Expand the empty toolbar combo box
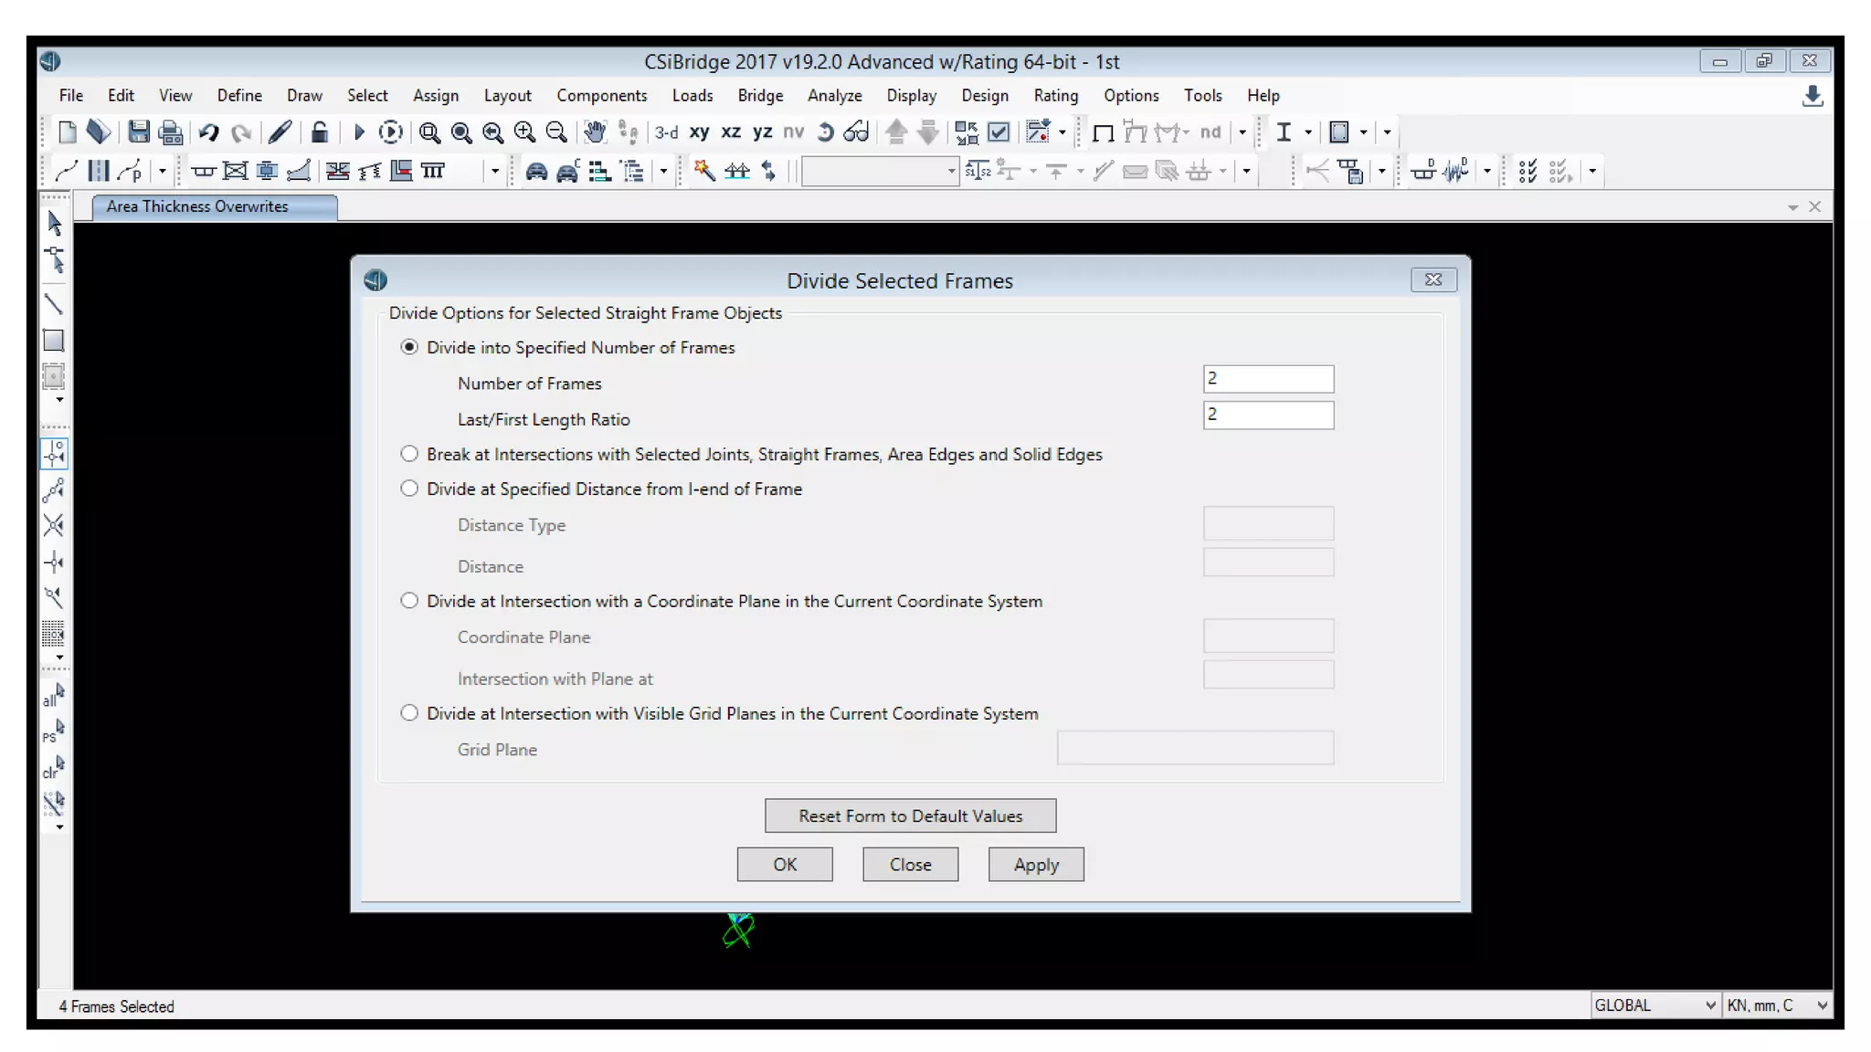 pos(950,172)
